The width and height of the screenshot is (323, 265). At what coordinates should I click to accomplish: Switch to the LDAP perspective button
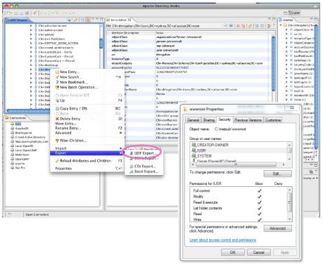(294, 13)
